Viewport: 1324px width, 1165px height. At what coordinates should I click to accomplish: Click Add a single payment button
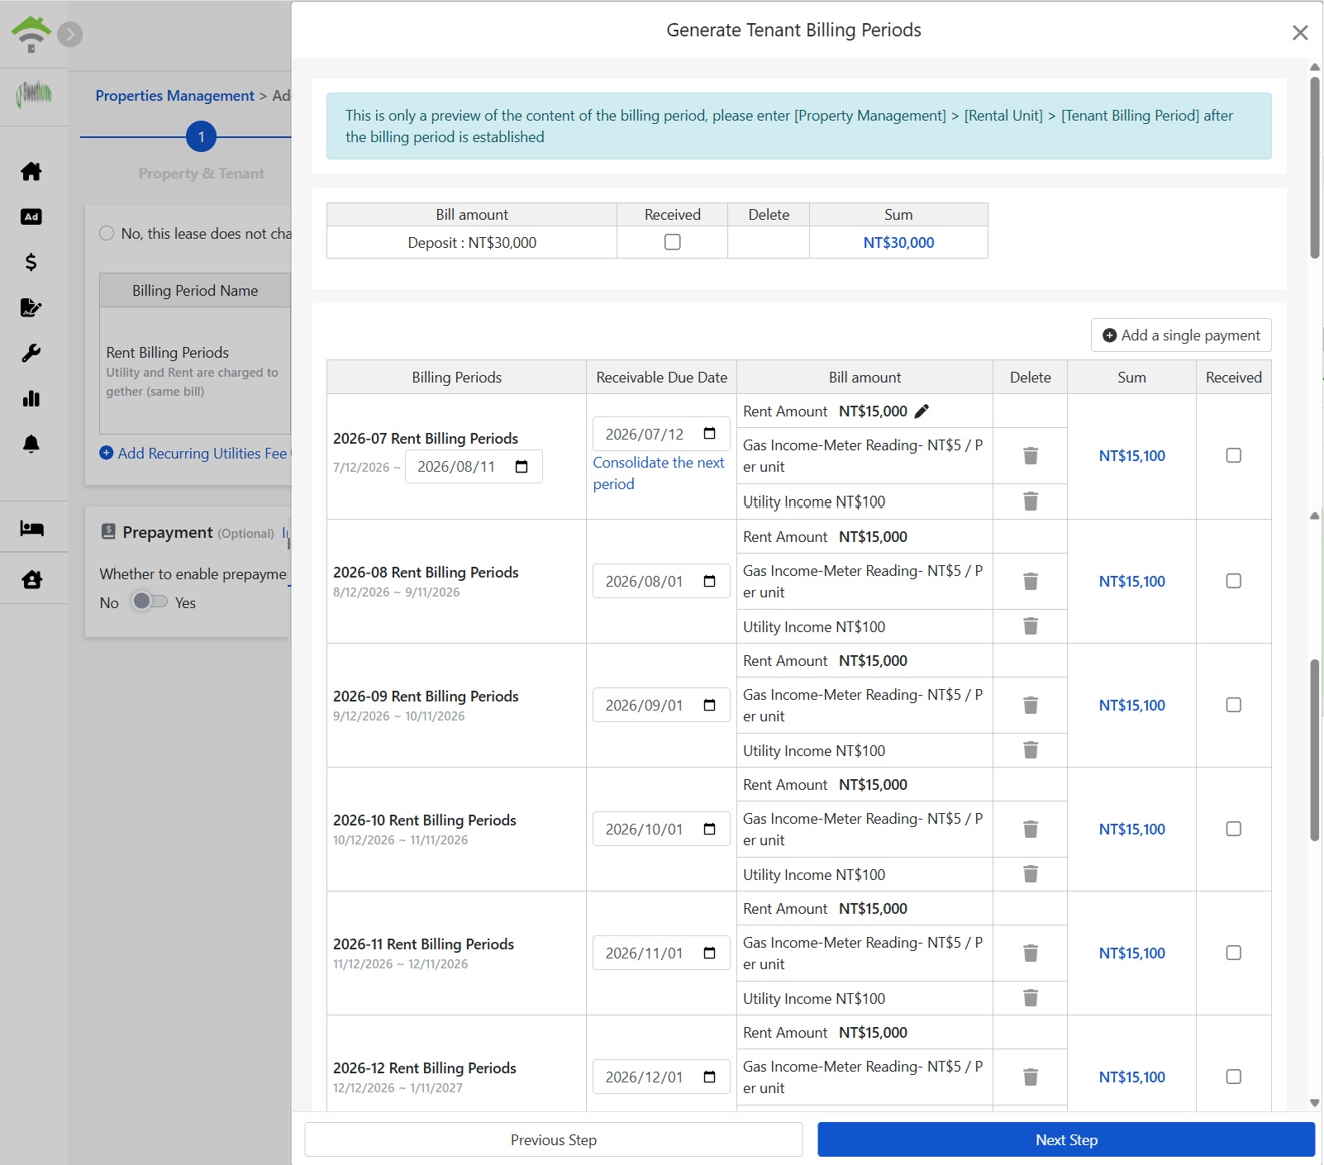(1181, 335)
